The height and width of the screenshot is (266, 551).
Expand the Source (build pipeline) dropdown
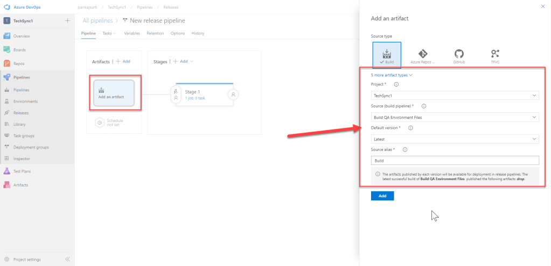tap(455, 117)
